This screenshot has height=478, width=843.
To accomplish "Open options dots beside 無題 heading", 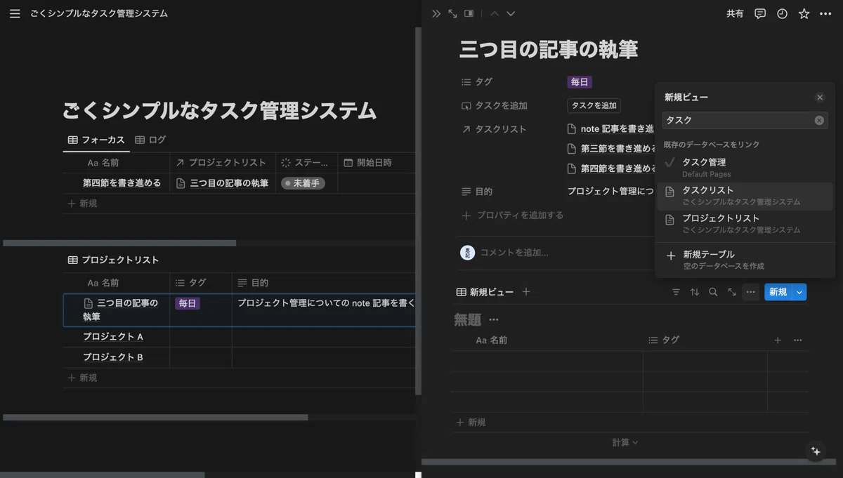I will coord(494,320).
